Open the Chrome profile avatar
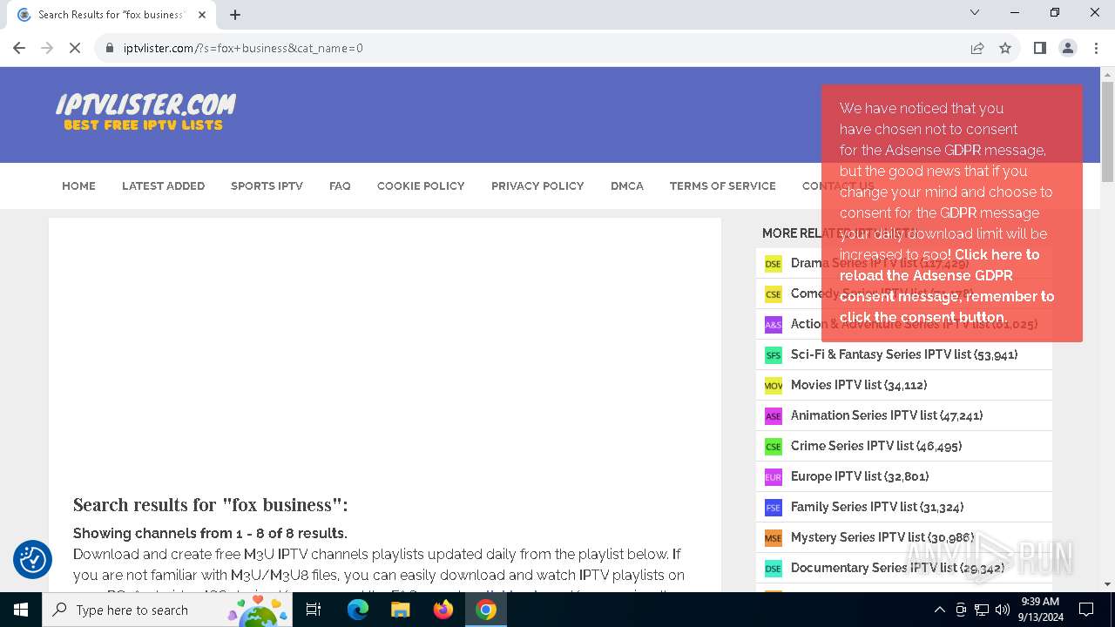Screen dimensions: 1115x627 (x=1068, y=48)
